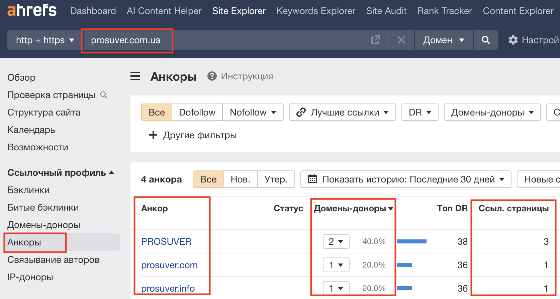This screenshot has width=560, height=299.
Task: Sort by the Домены-доноры column header
Action: point(353,208)
